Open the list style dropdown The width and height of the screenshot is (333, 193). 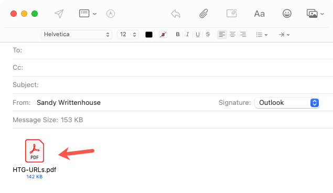[x=262, y=35]
